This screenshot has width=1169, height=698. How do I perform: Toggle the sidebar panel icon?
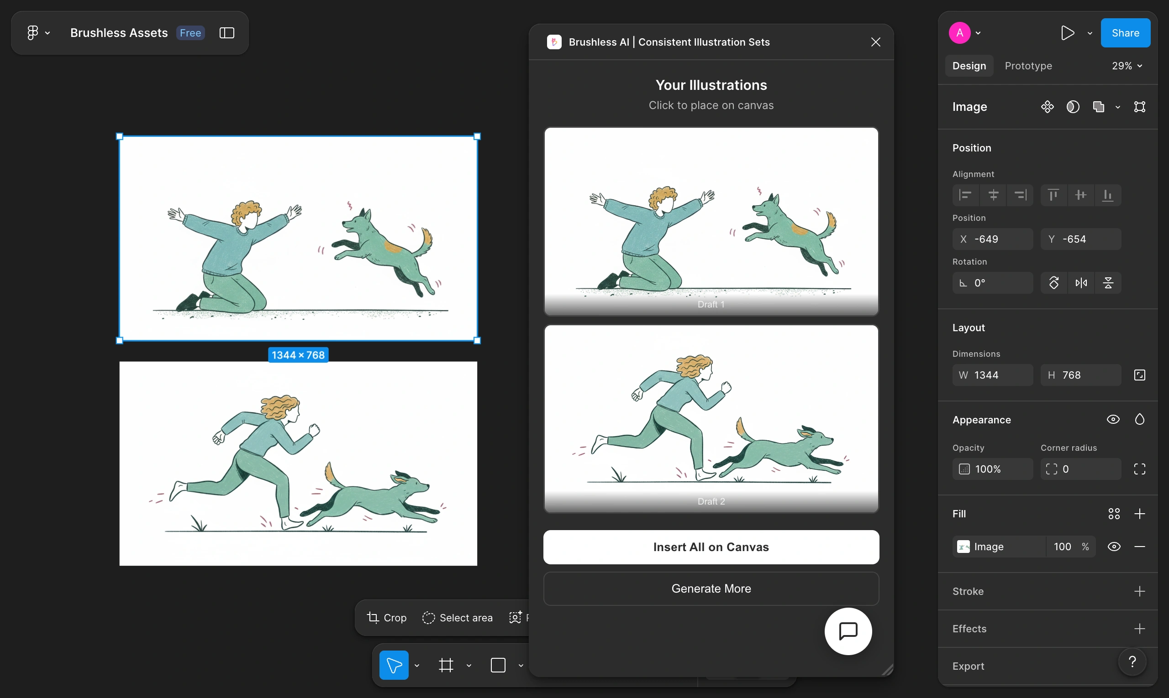(227, 33)
